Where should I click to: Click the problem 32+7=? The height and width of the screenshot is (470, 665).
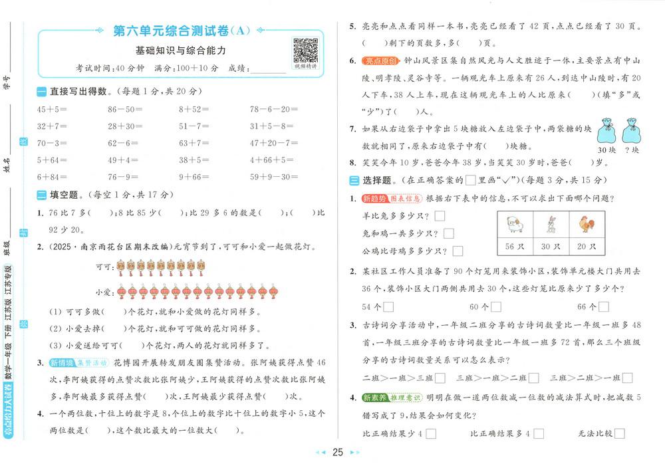pyautogui.click(x=52, y=126)
